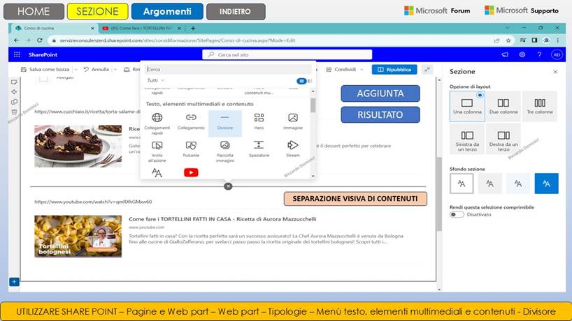Viewport: 572px width, 321px height.
Task: Add the Collegamento web part
Action: click(x=191, y=121)
